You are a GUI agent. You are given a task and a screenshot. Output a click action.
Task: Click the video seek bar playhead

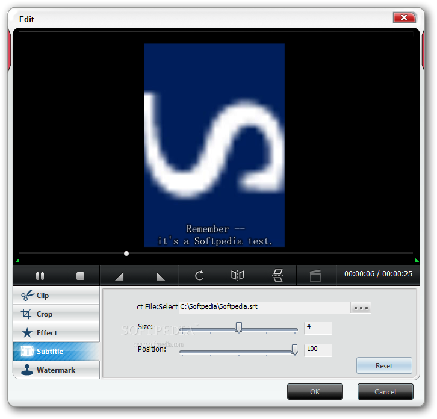(x=126, y=253)
